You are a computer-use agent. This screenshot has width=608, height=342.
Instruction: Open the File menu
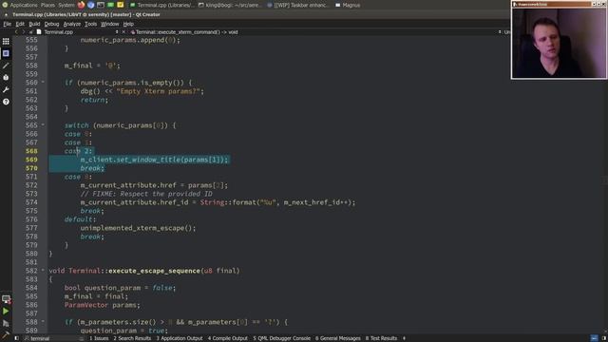[8, 24]
